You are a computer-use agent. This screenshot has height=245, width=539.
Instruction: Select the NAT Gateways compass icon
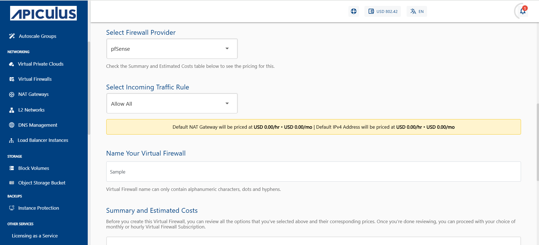pyautogui.click(x=11, y=94)
